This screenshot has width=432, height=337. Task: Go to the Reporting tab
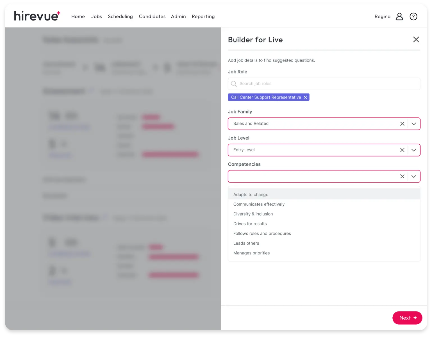point(203,17)
